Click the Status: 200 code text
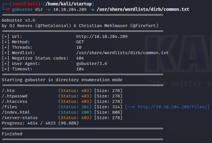Screen dimensions: 212x143 75,112
